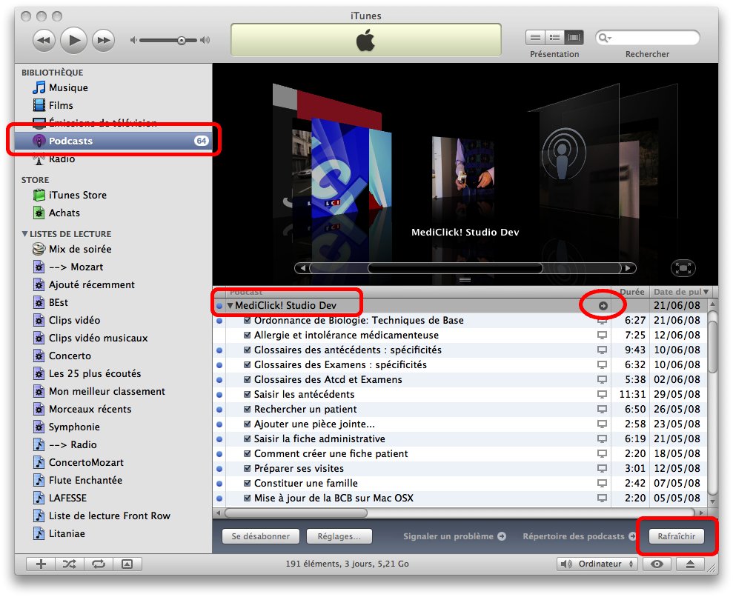Uncheck Ordonnance de Biologie episode

tap(248, 321)
